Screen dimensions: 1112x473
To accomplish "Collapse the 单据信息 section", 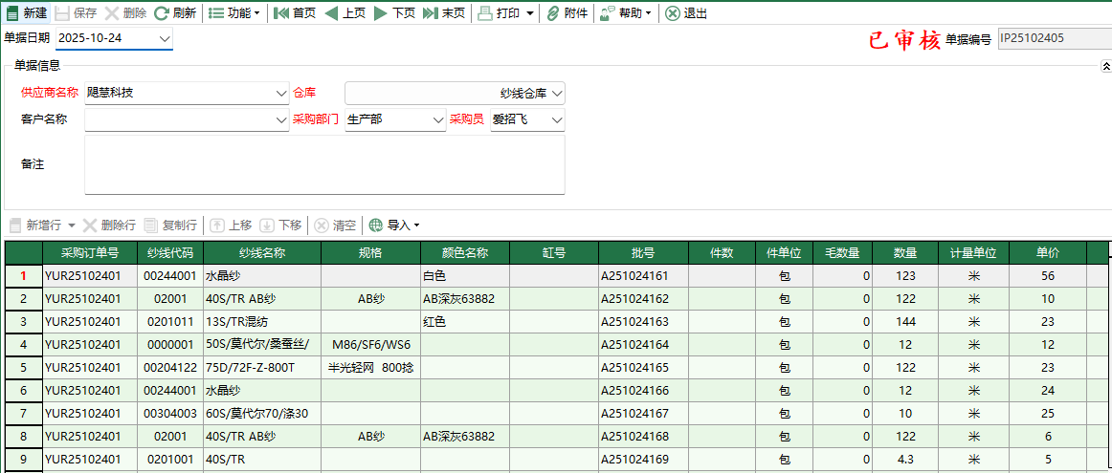I will click(x=1105, y=66).
